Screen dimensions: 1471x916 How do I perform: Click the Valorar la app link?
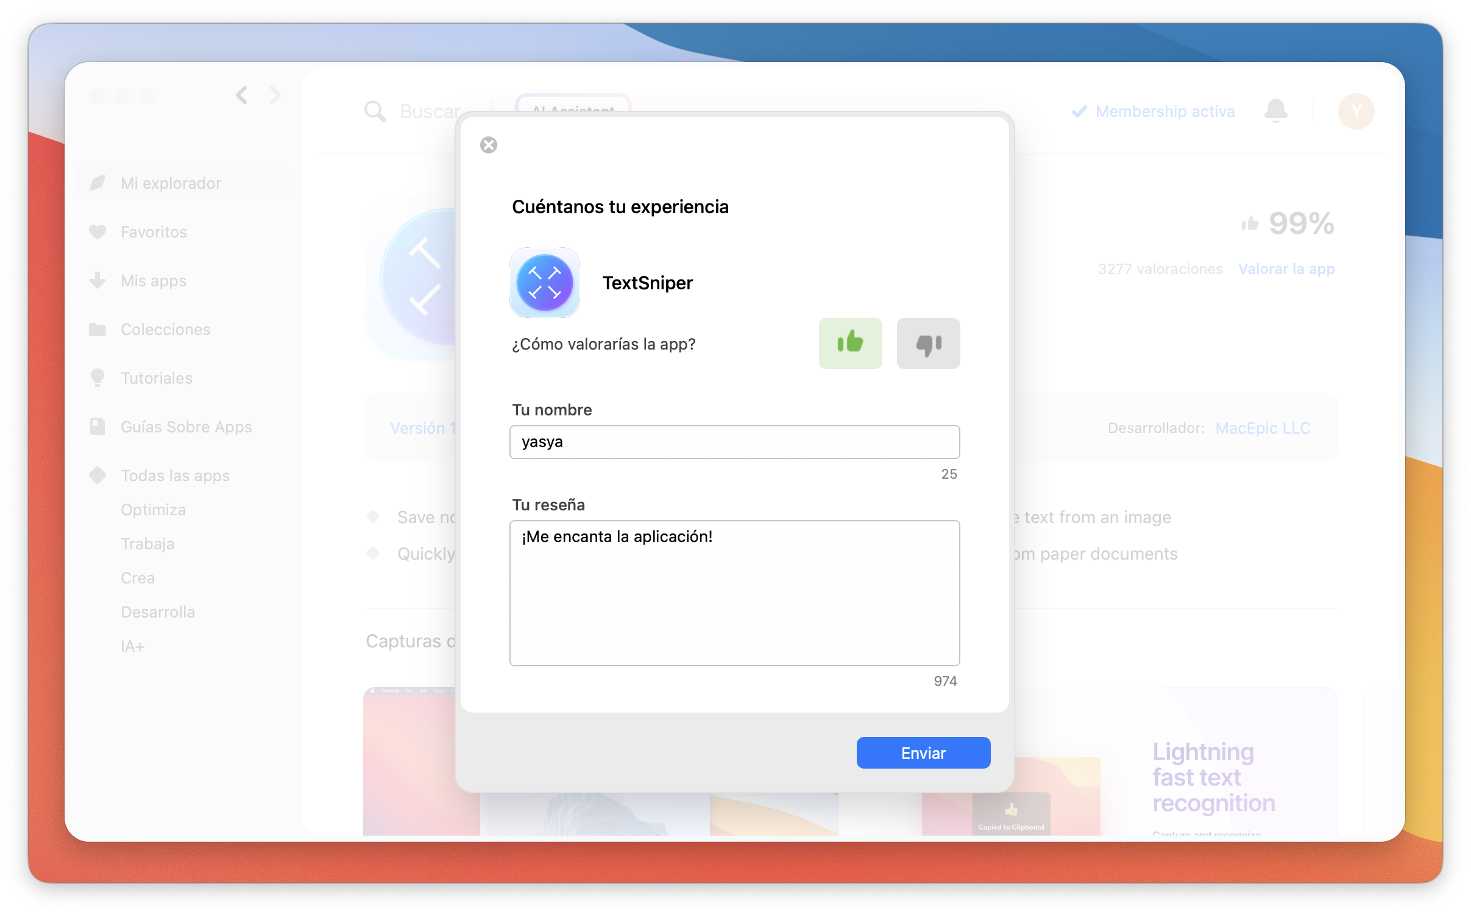[1286, 269]
